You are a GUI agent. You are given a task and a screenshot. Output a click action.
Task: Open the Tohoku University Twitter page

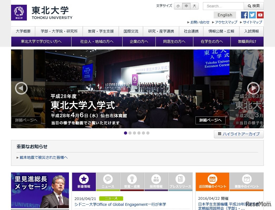pyautogui.click(x=252, y=15)
